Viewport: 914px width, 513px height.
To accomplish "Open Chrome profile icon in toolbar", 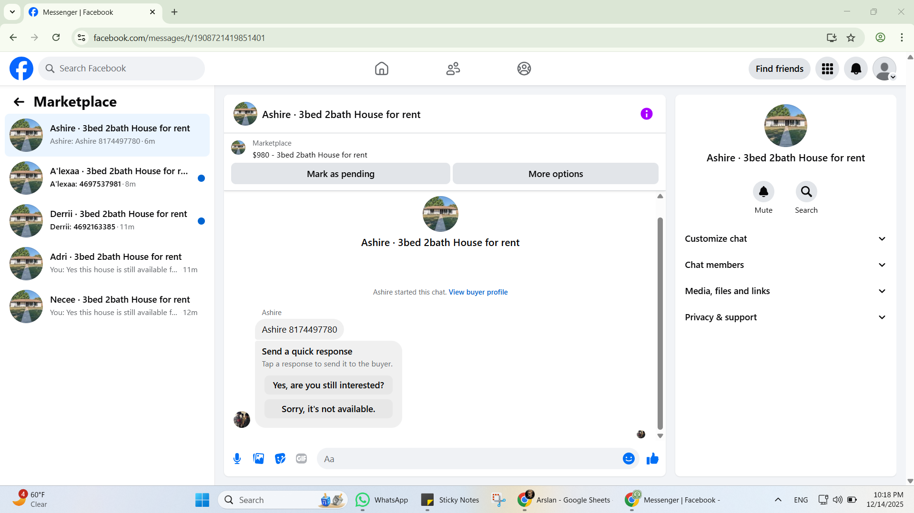I will (880, 38).
